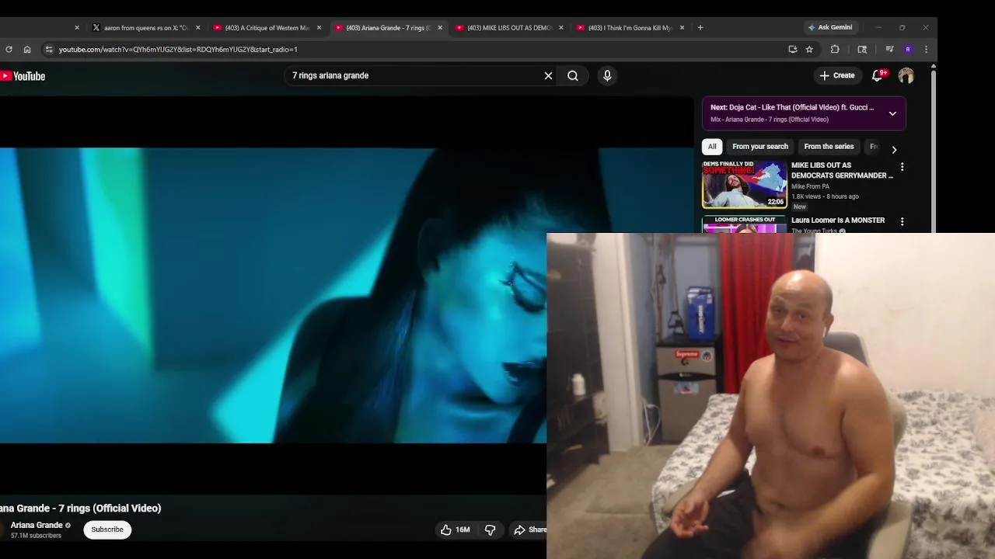
Task: Open the Ariana Grande channel link
Action: coord(37,525)
